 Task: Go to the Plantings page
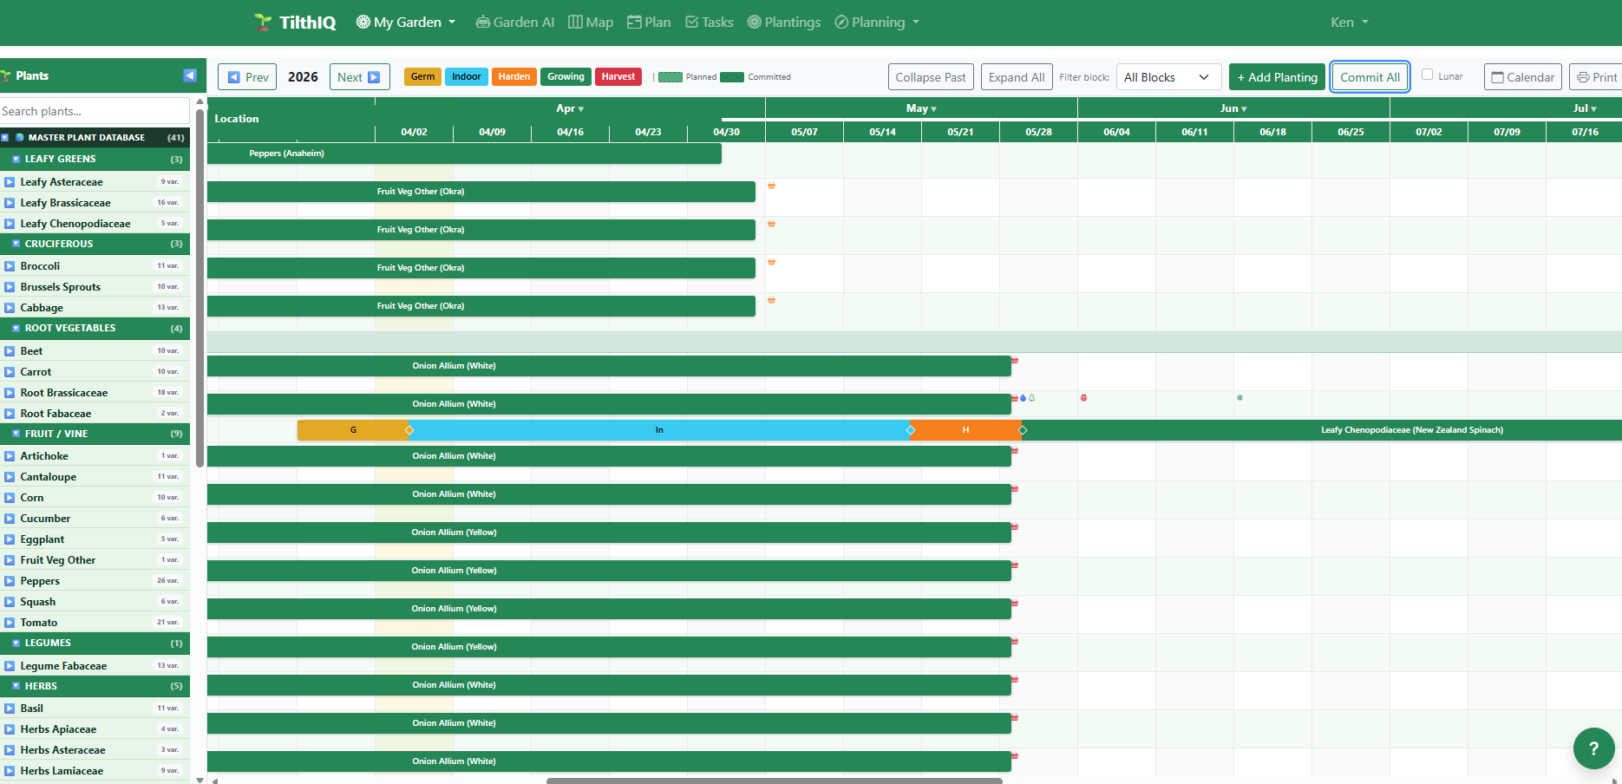pos(784,22)
